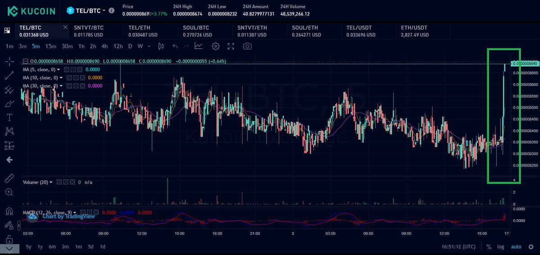Screen dimensions: 540x255
Task: Click the KuCoin logo
Action: tap(31, 10)
